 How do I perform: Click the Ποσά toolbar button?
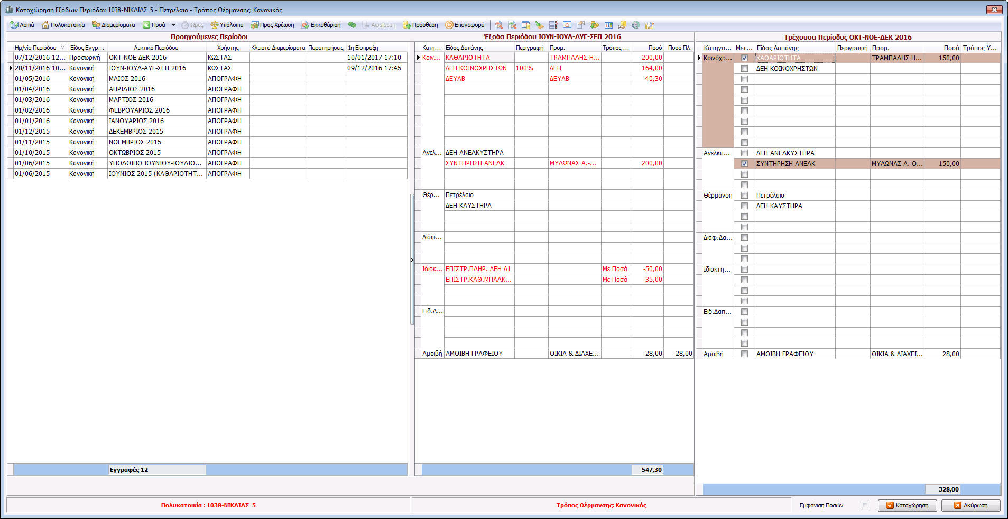pyautogui.click(x=154, y=25)
